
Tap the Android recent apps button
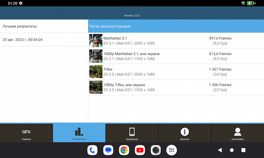[243, 150]
